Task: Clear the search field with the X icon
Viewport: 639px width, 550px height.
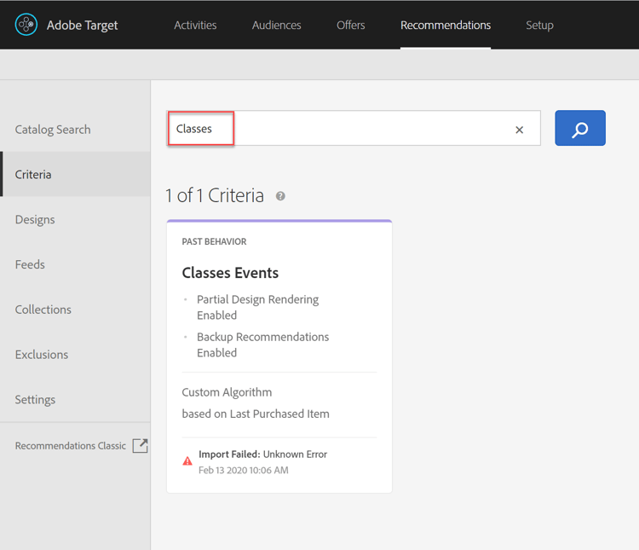Action: point(519,130)
